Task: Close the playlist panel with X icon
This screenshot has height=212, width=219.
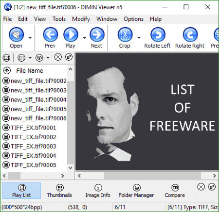Action: 58,57
